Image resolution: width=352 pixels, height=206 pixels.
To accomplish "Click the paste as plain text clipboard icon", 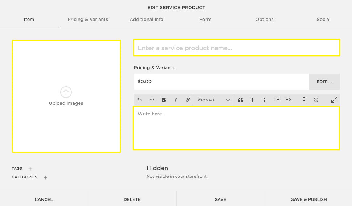I will (304, 100).
